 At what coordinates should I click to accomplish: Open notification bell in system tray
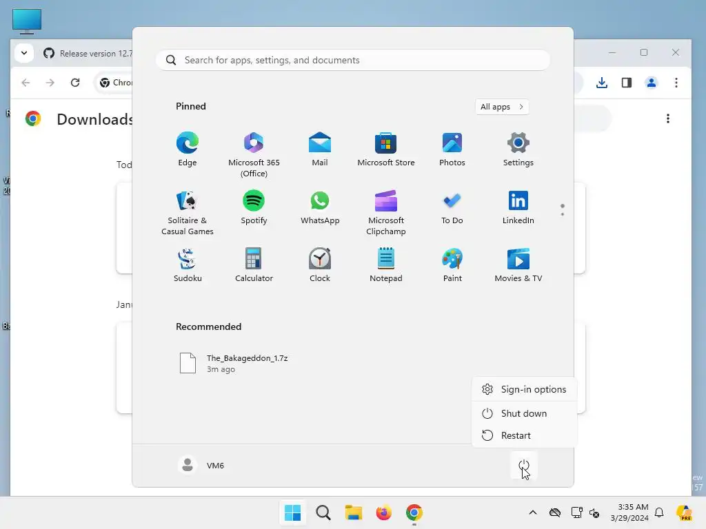coord(659,512)
